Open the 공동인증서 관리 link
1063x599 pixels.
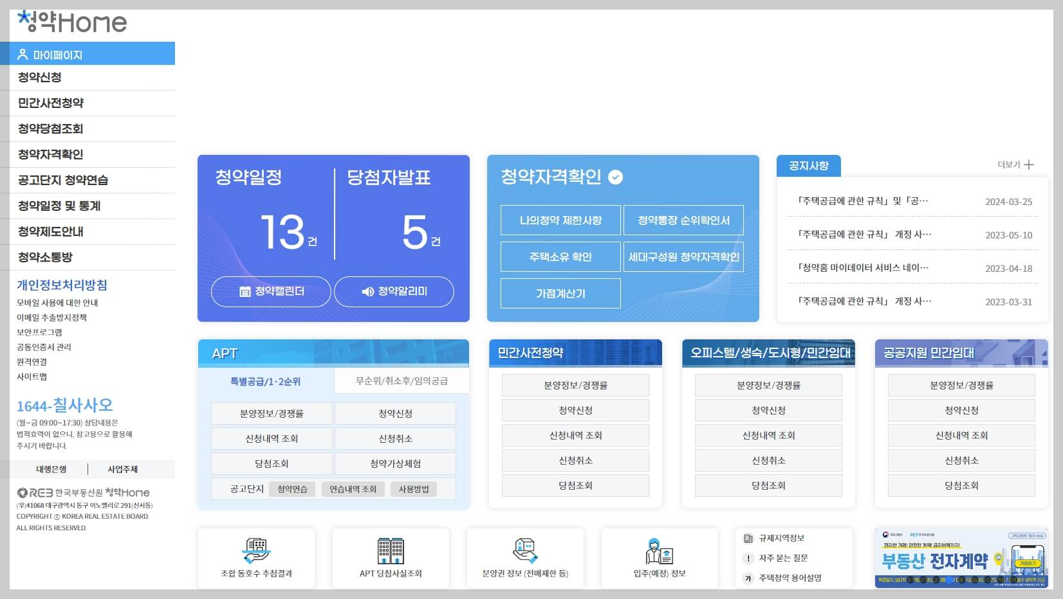[44, 347]
